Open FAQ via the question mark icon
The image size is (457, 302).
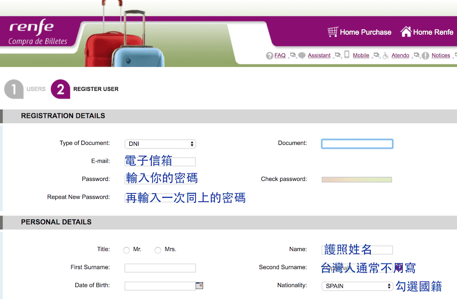point(270,55)
